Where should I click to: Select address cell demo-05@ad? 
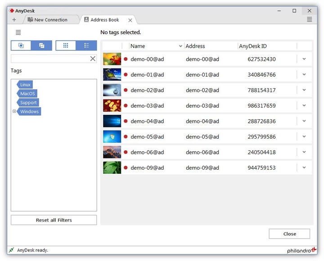(202, 137)
